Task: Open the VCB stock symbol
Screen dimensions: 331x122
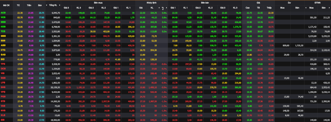Action: coord(3,17)
